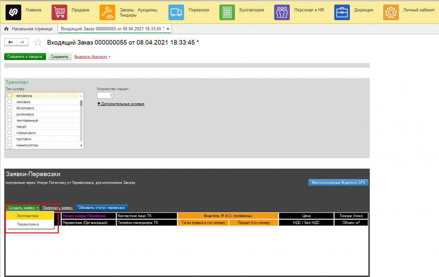Open the Личный кабинет menu label

coord(419,10)
